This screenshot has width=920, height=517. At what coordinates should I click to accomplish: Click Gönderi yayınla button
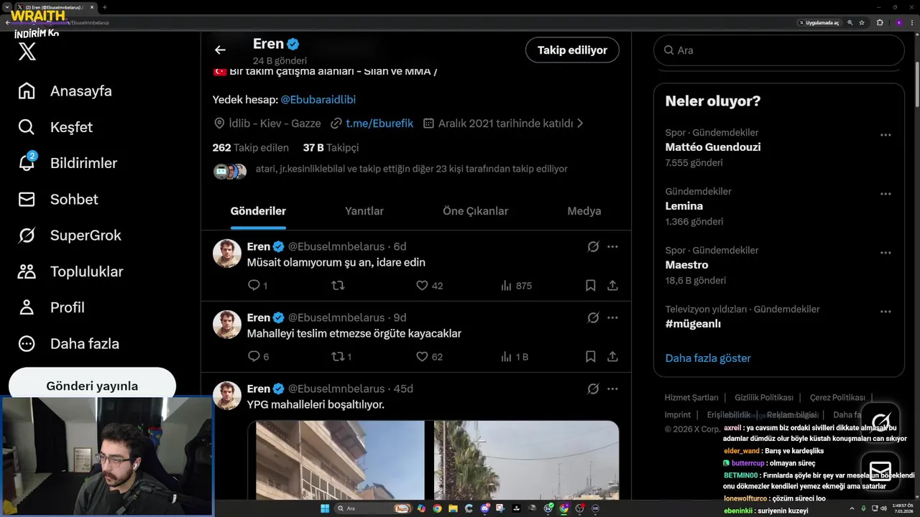pos(92,386)
